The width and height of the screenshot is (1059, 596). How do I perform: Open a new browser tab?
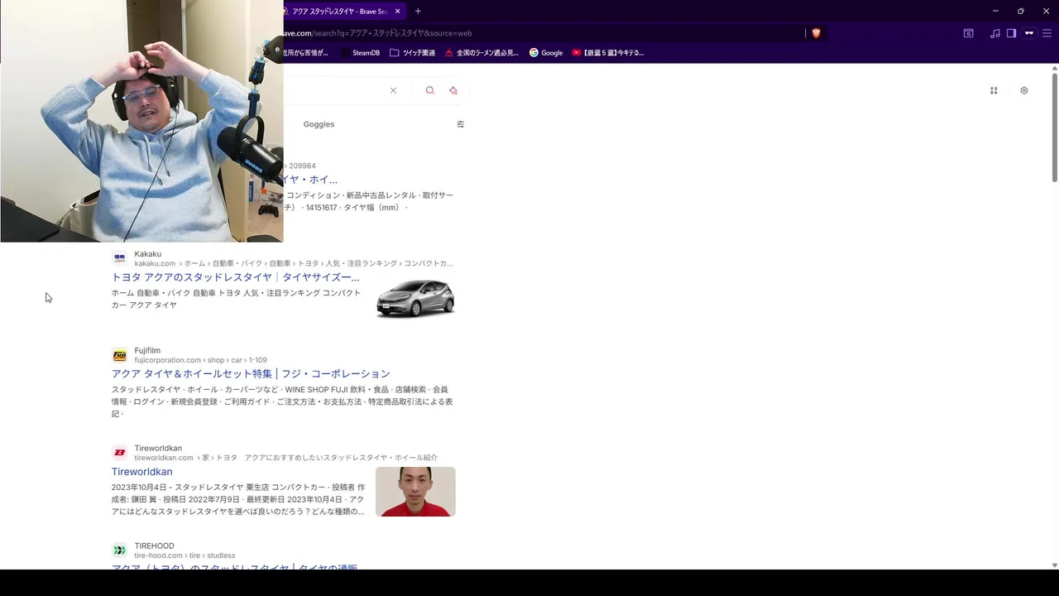coord(418,12)
